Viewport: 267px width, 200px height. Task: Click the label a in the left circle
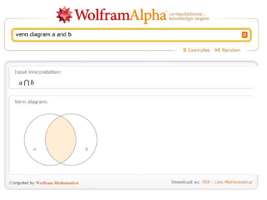coord(34,149)
